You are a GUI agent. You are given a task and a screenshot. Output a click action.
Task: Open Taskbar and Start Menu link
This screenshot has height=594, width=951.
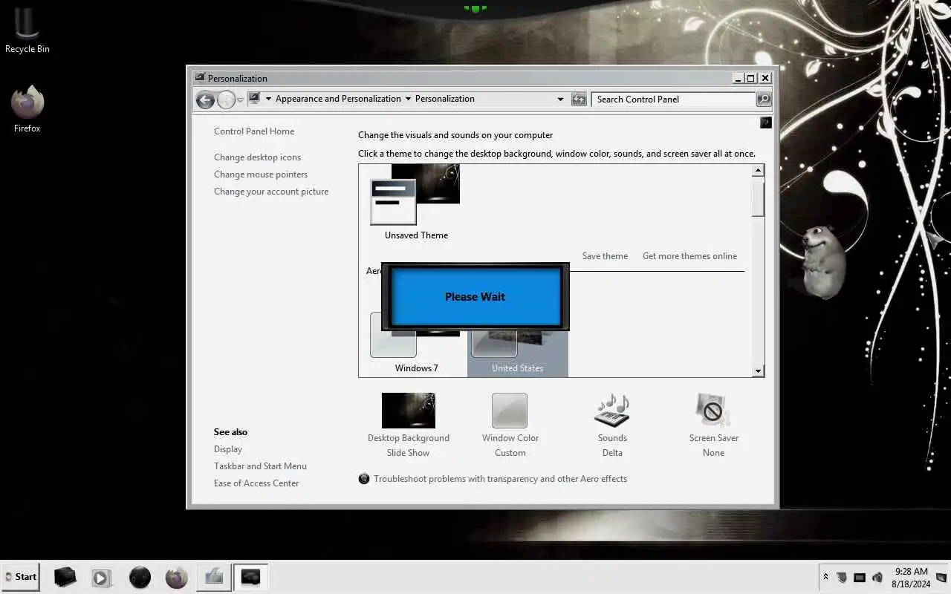(x=260, y=466)
